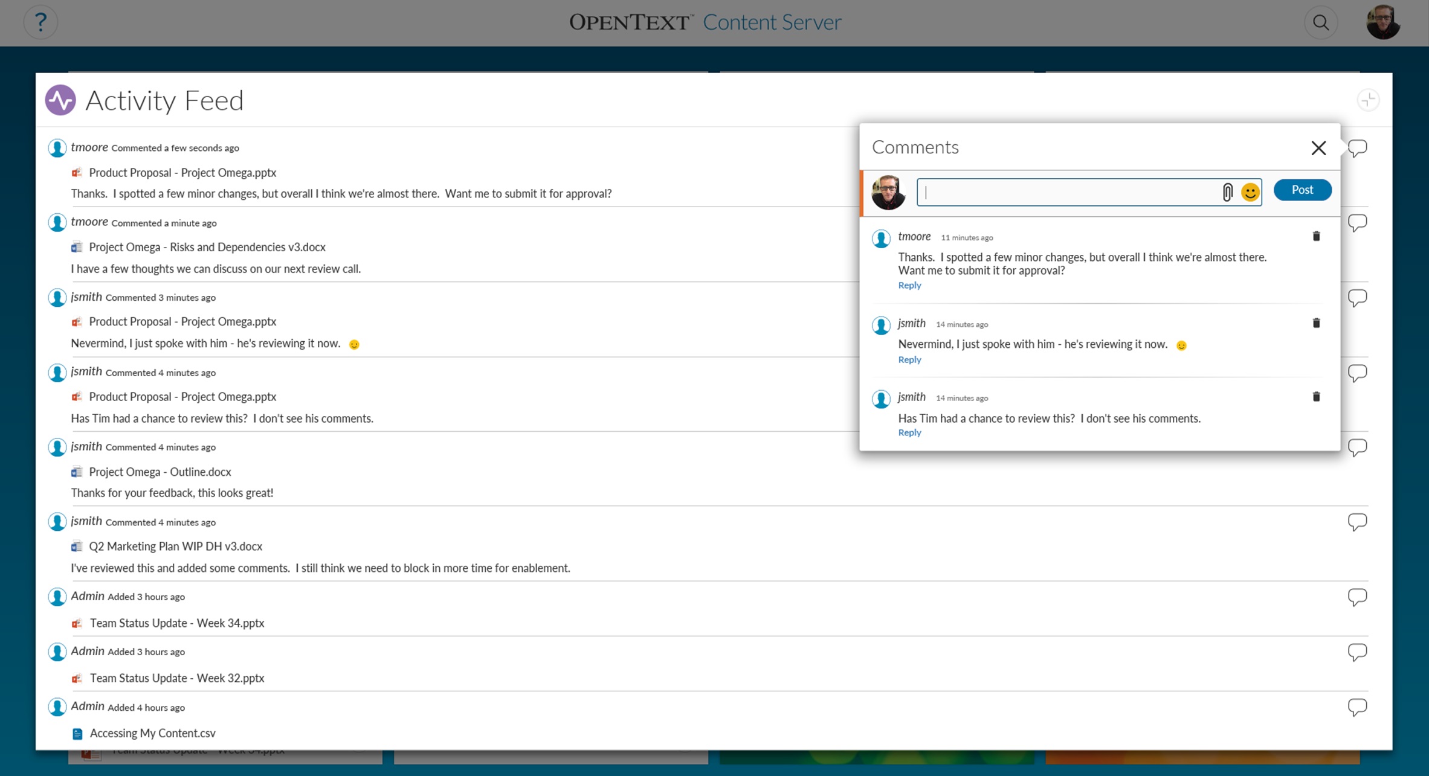Open search using the magnifier icon

1321,22
